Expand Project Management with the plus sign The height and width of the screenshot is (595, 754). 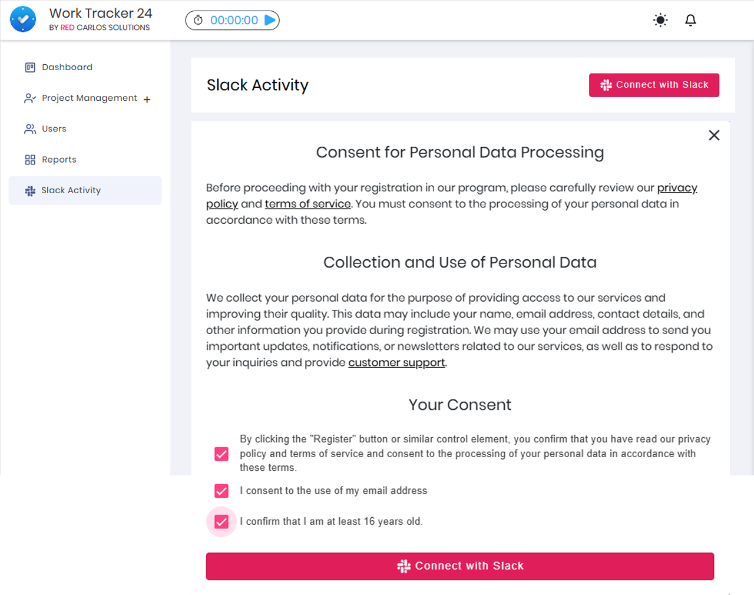[147, 99]
